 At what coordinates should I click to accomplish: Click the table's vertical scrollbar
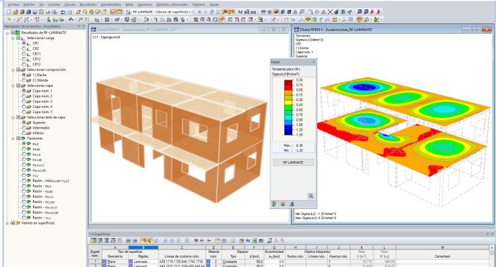492,256
